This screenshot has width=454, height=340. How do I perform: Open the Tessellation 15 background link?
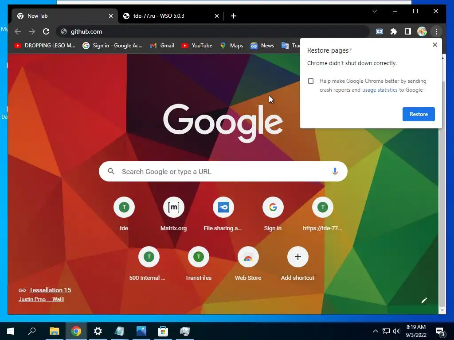(x=50, y=290)
